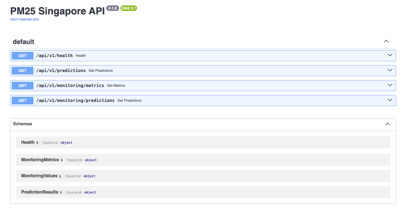
Task: Click the MonitoringMetrics schema name
Action: click(x=40, y=160)
